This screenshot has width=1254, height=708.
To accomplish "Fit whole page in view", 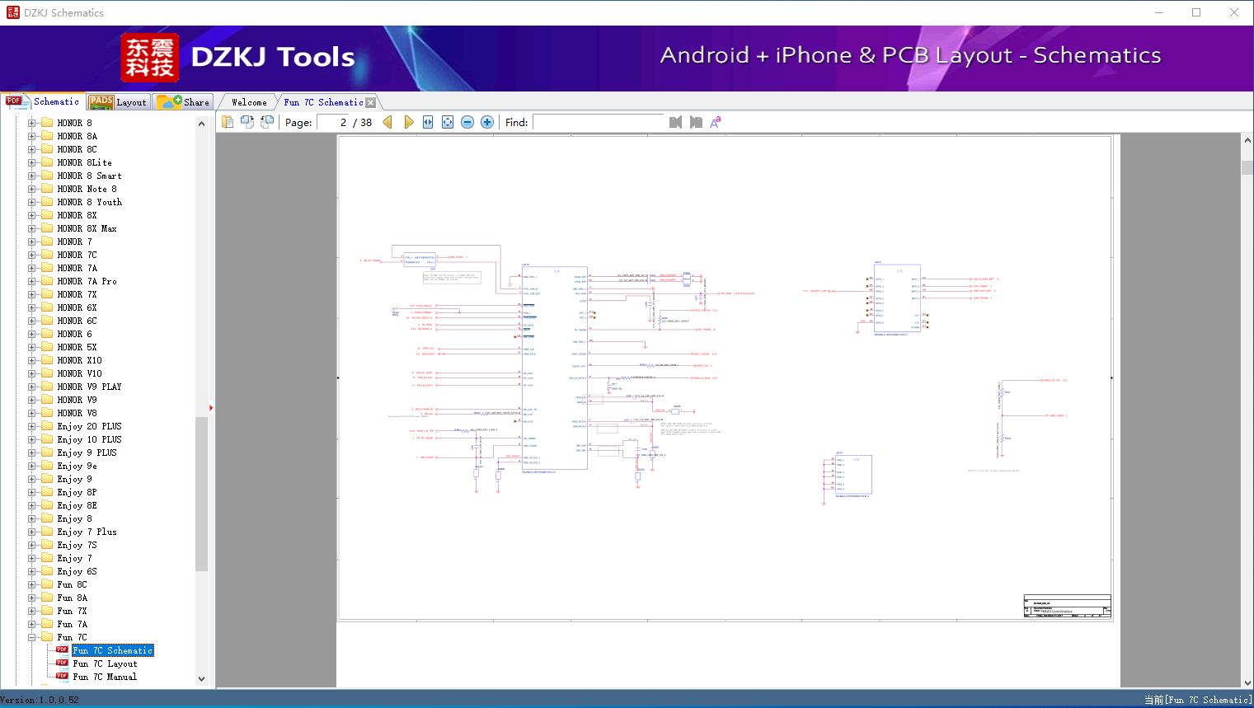I will click(448, 122).
